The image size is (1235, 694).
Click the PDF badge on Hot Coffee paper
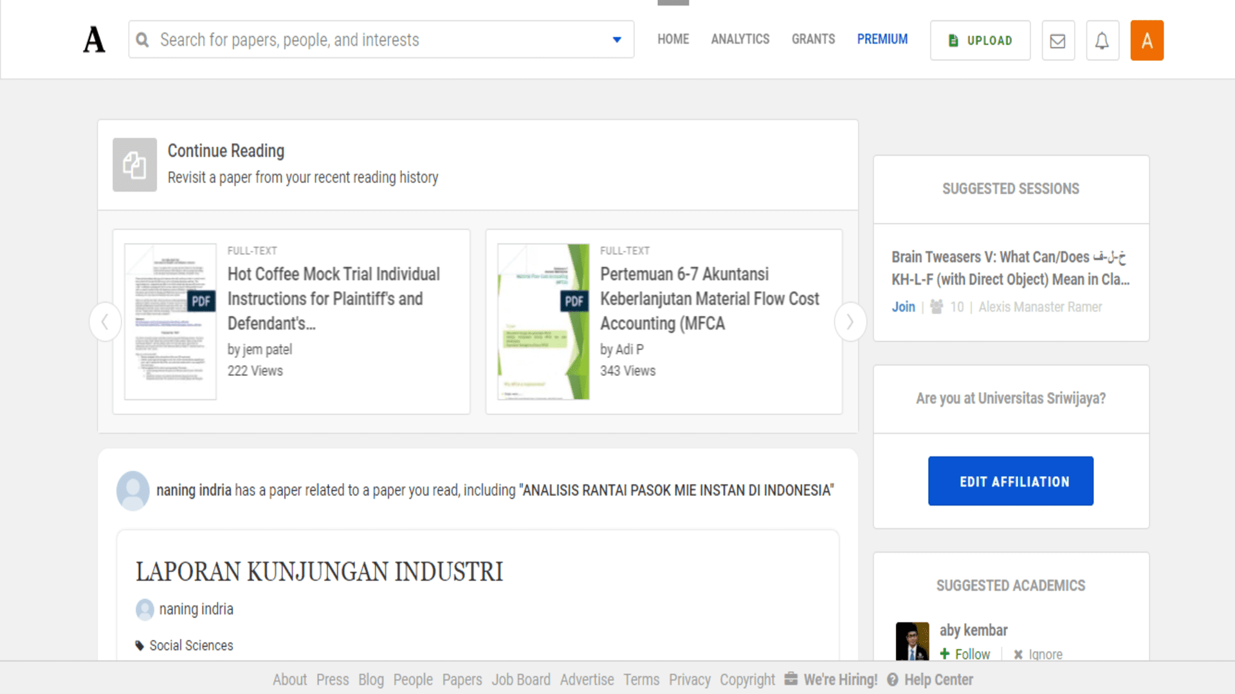click(x=202, y=300)
